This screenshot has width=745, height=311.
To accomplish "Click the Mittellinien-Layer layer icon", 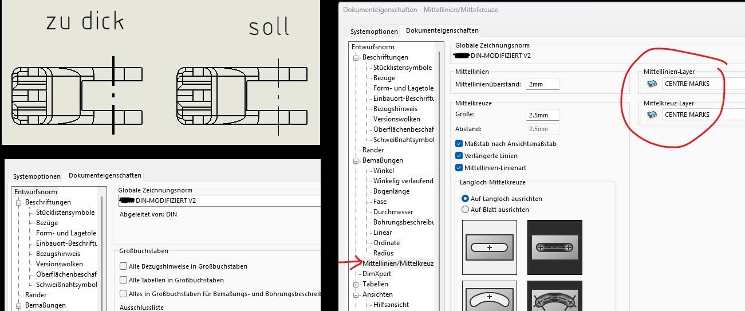I will 652,84.
